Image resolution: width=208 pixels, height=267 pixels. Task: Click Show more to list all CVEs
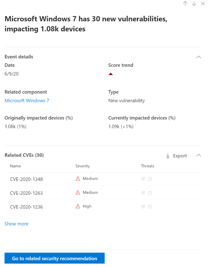tap(16, 224)
